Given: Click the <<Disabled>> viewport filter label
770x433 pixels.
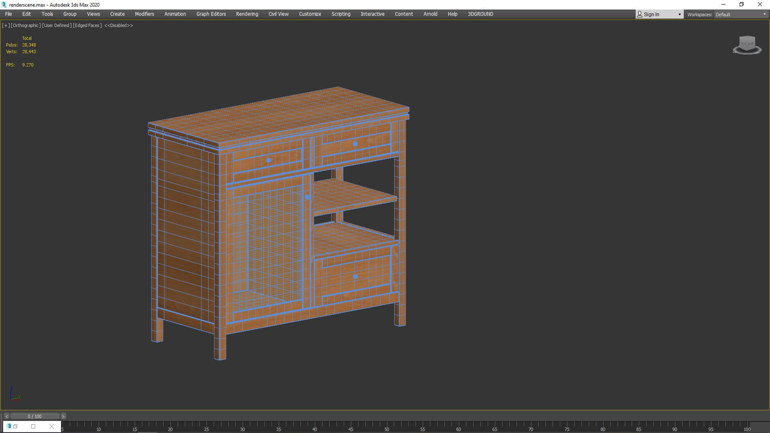Looking at the screenshot, I should pyautogui.click(x=119, y=25).
